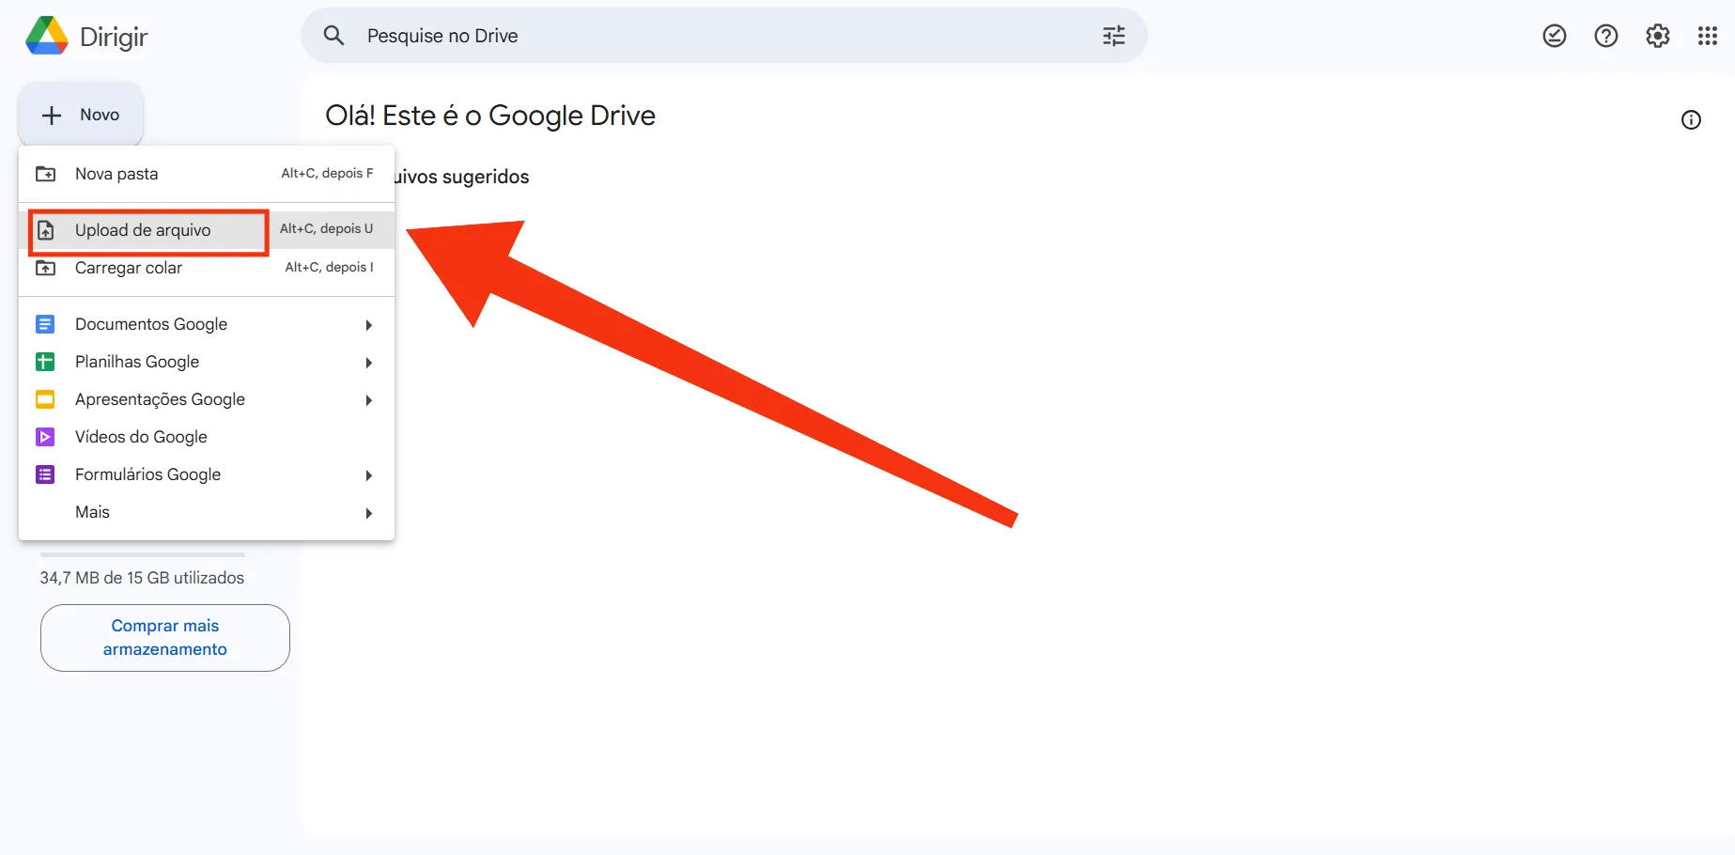The height and width of the screenshot is (855, 1735).
Task: Expand the Planilhas Google submenu arrow
Action: point(368,363)
